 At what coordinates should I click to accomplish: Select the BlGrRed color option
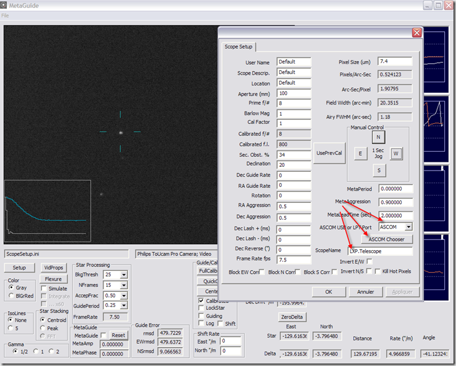[x=11, y=296]
